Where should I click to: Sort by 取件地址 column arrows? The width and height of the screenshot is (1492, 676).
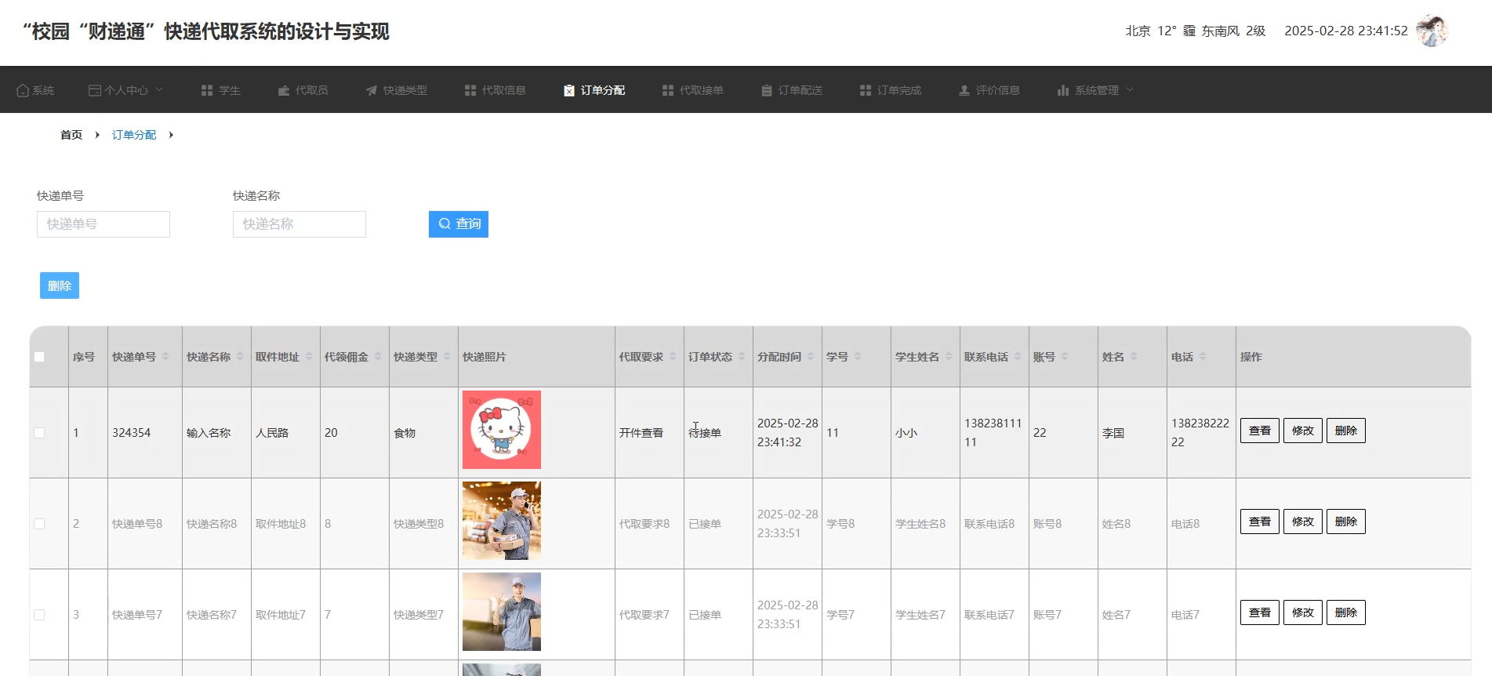(x=309, y=357)
